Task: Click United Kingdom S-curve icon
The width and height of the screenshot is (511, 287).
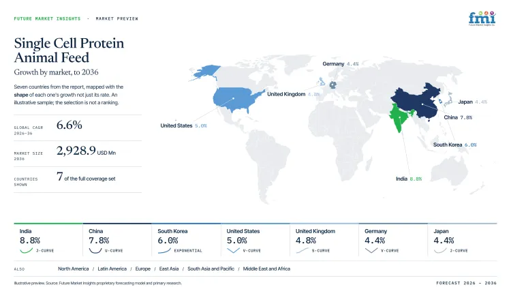Action: (x=302, y=250)
